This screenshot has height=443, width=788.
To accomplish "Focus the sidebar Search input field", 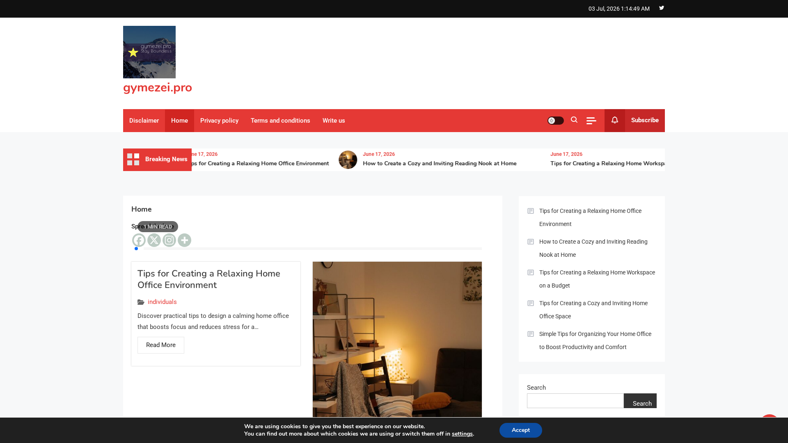I will (x=575, y=401).
